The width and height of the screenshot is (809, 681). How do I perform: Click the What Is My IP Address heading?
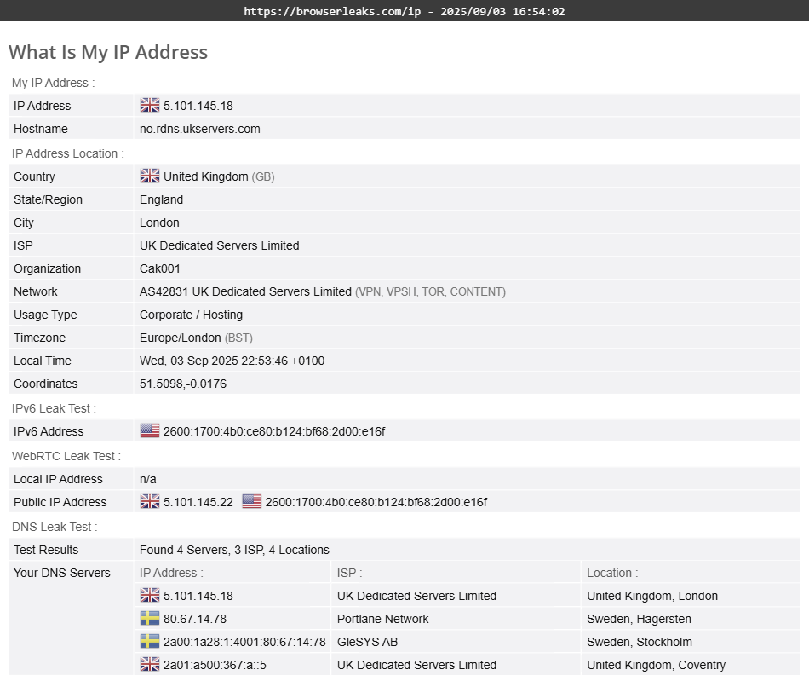(108, 52)
